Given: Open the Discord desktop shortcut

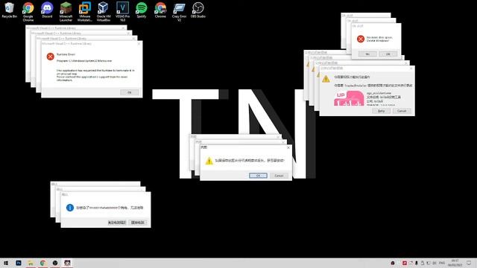Looking at the screenshot, I should tap(47, 10).
